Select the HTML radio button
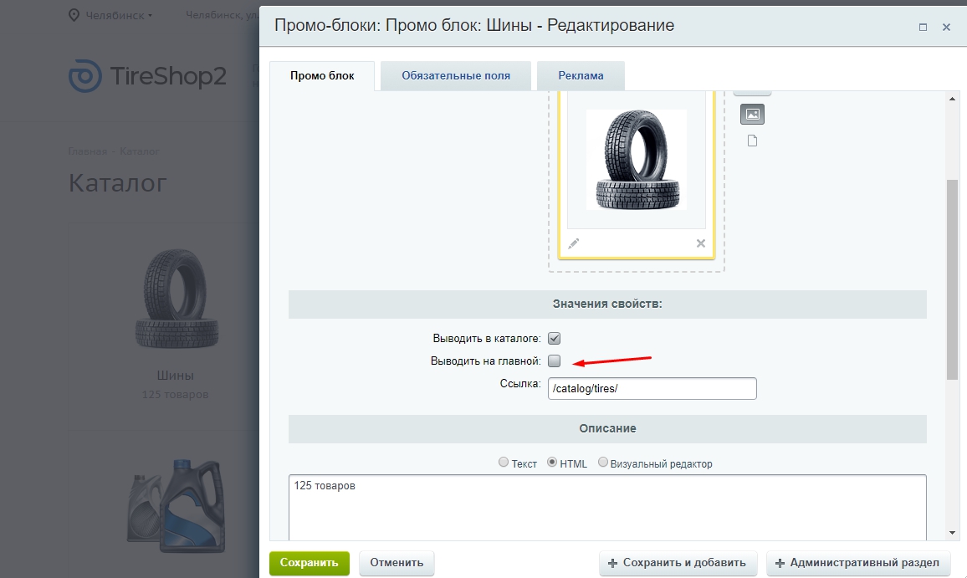Screen dimensions: 967x578 coord(552,463)
